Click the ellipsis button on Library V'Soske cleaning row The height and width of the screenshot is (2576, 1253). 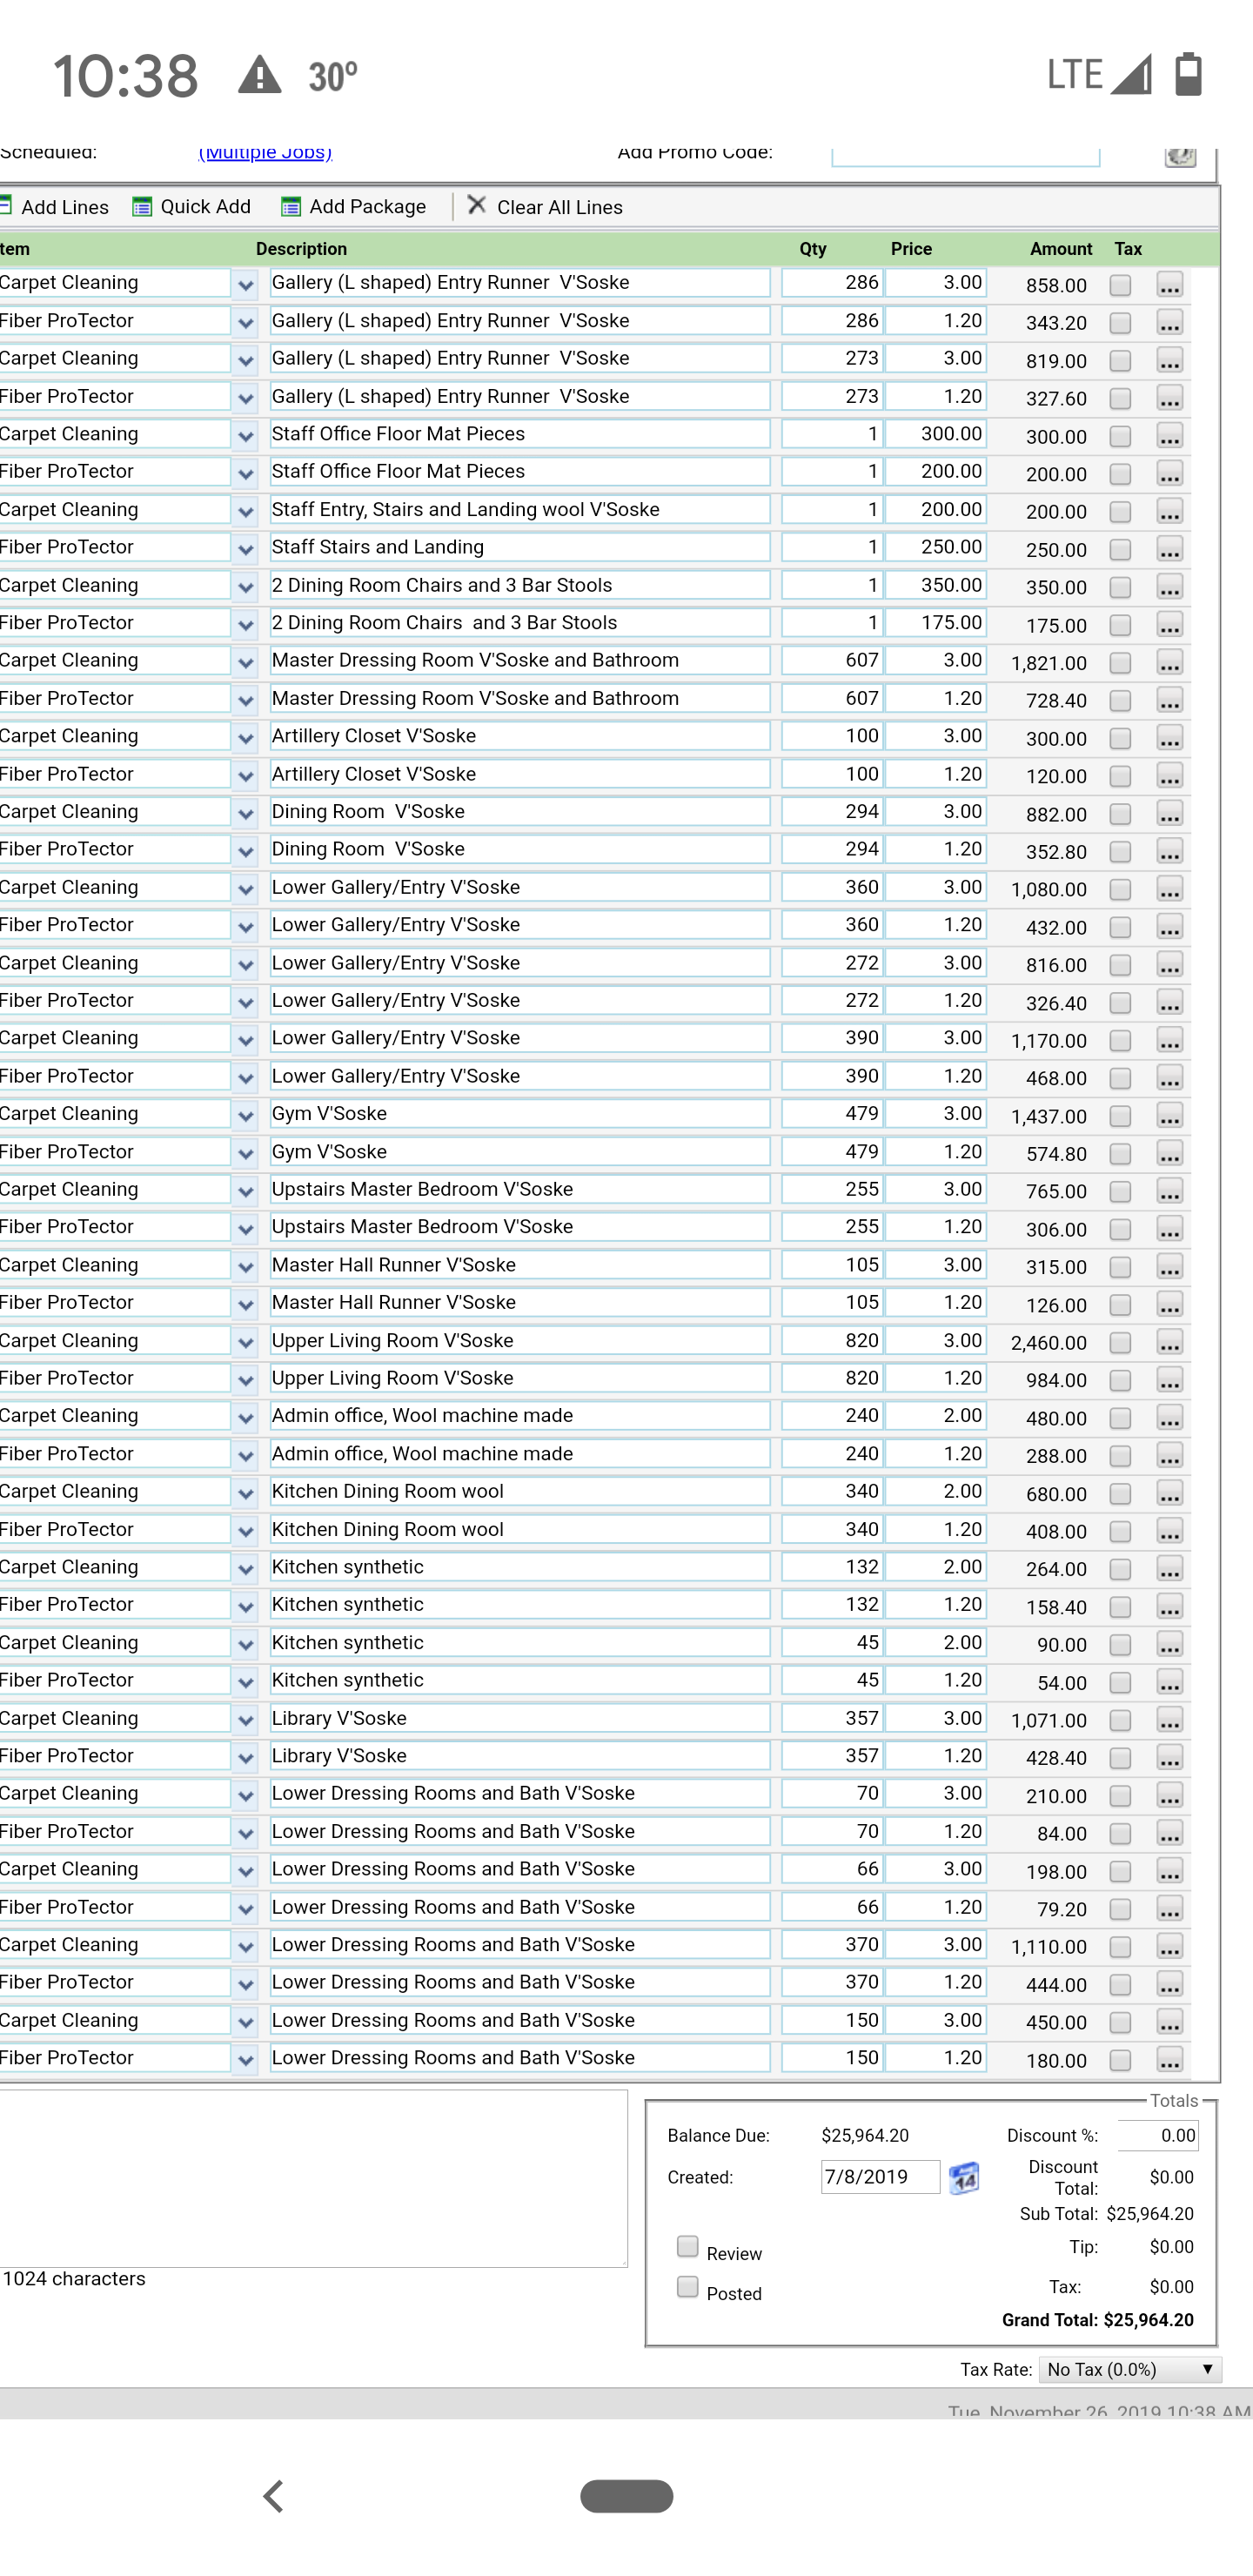coord(1169,1719)
